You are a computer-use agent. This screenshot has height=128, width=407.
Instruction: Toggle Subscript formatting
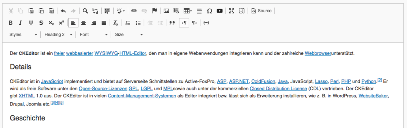[x=51, y=23]
